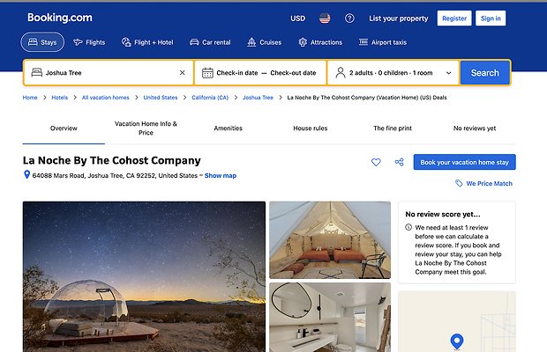
Task: Open the help question mark icon
Action: click(x=349, y=18)
